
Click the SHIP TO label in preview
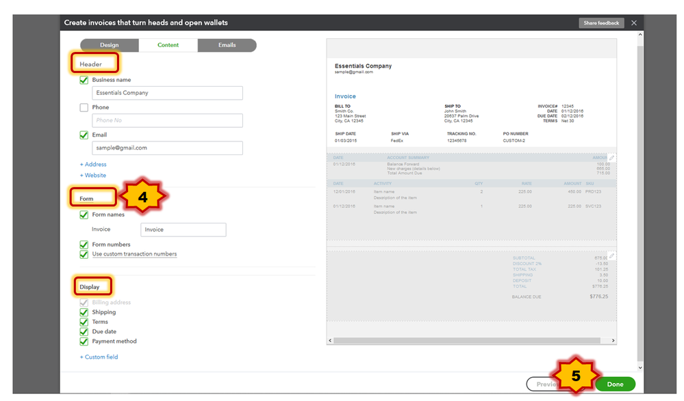point(453,107)
